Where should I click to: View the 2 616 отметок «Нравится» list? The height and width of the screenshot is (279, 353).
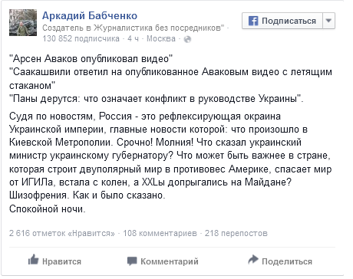pyautogui.click(x=62, y=233)
